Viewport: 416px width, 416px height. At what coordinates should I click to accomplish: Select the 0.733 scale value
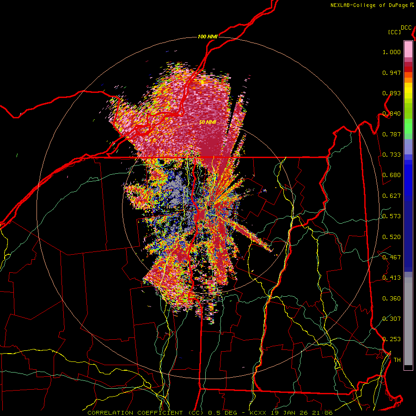click(x=392, y=155)
